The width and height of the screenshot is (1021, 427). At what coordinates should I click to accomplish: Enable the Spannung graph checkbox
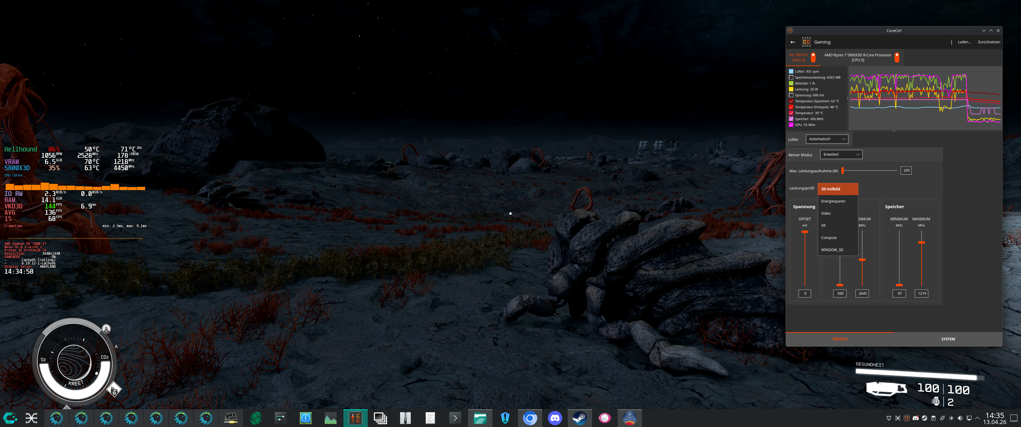point(791,95)
